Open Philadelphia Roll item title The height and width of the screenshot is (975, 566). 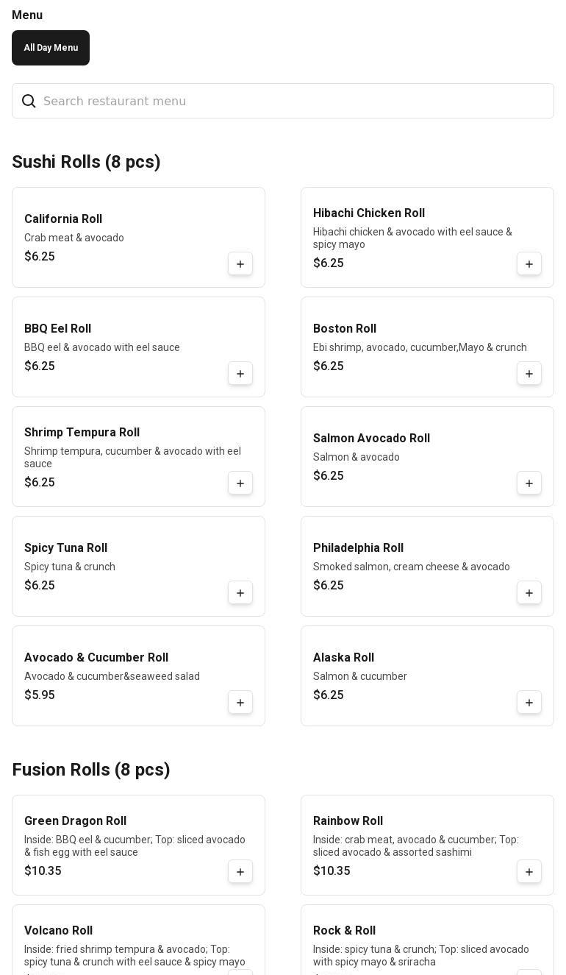[x=358, y=548]
